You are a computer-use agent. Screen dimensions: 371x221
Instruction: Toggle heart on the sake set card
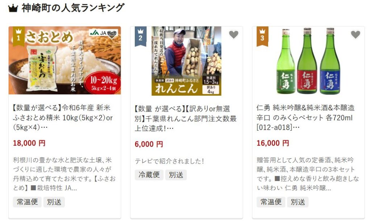pos(355,35)
